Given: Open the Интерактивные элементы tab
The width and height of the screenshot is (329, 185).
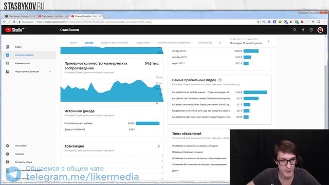Looking at the screenshot, I should 174,43.
